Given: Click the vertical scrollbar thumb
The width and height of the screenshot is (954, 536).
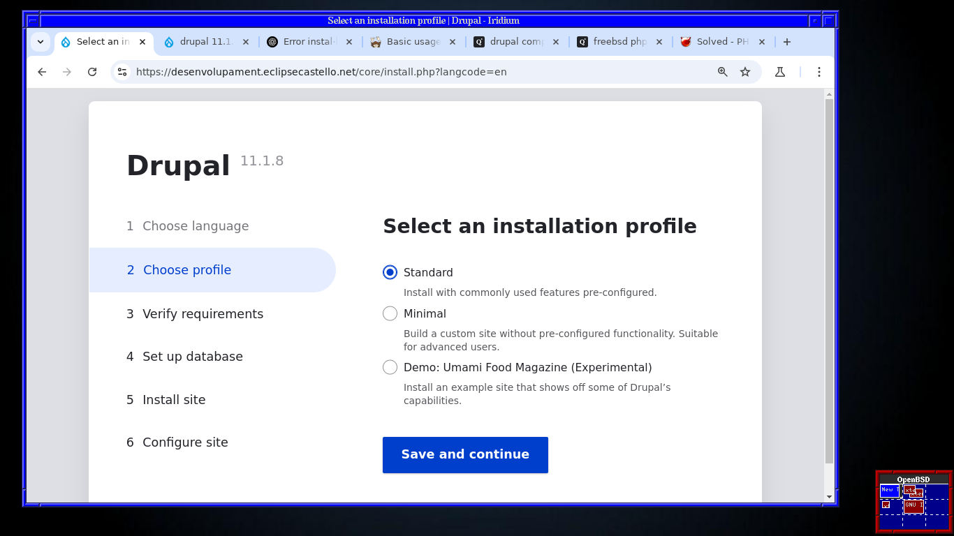Looking at the screenshot, I should click(x=829, y=281).
